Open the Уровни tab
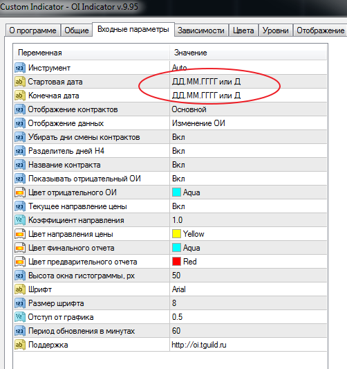 (x=276, y=30)
